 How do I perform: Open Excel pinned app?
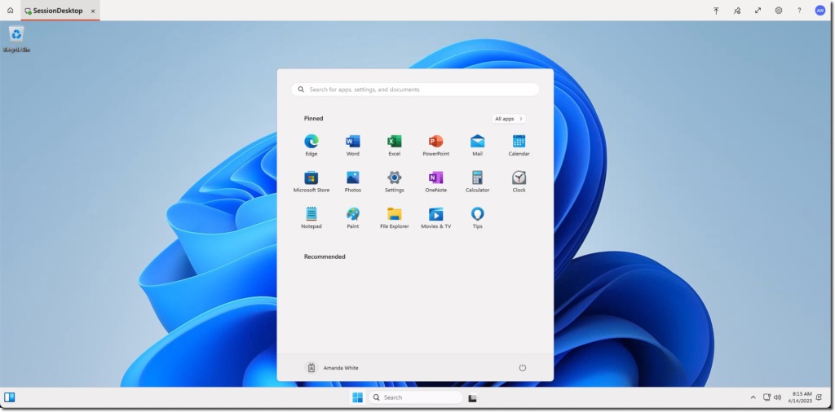tap(394, 145)
